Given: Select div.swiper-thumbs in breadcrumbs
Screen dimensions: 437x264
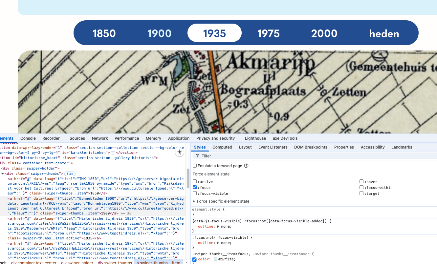Looking at the screenshot, I should pyautogui.click(x=115, y=263).
